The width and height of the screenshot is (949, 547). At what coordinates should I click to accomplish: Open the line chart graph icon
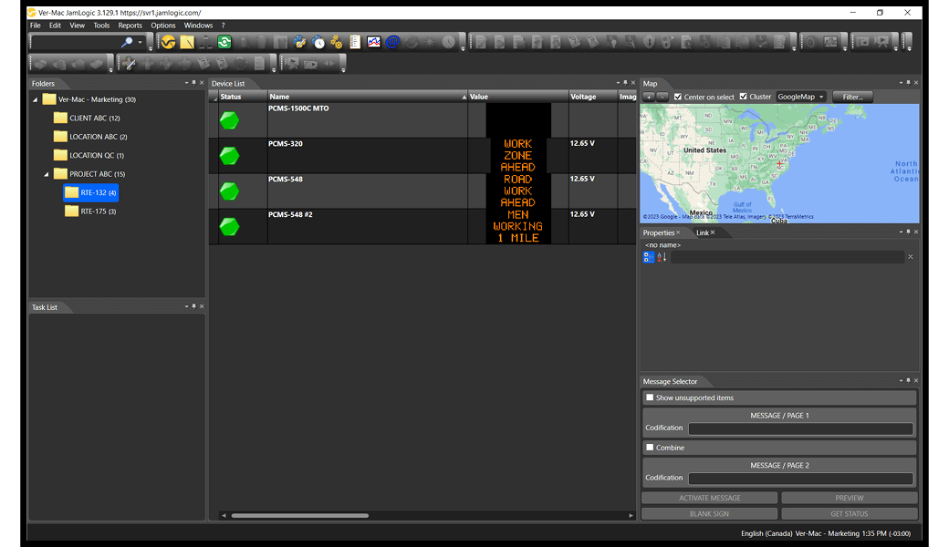(x=374, y=42)
